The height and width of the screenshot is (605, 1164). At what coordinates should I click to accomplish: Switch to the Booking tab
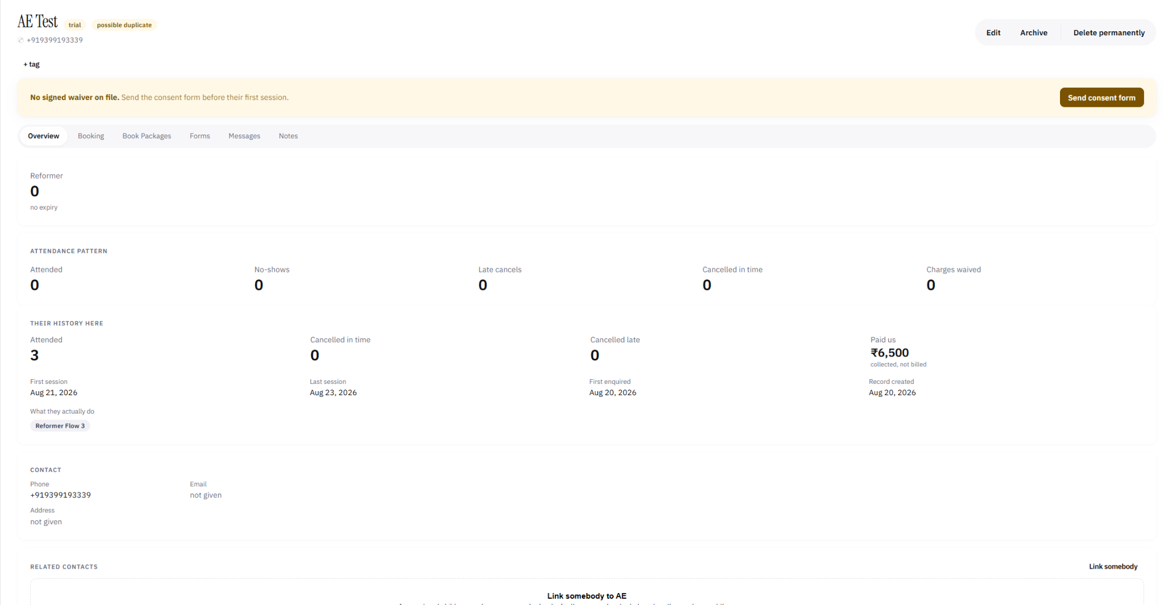91,136
